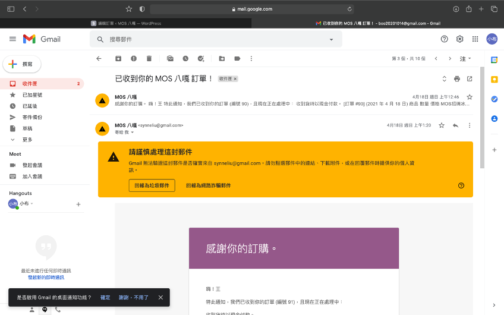Click the 搜尋郵件 search field
Image resolution: width=504 pixels, height=315 pixels.
(x=214, y=39)
